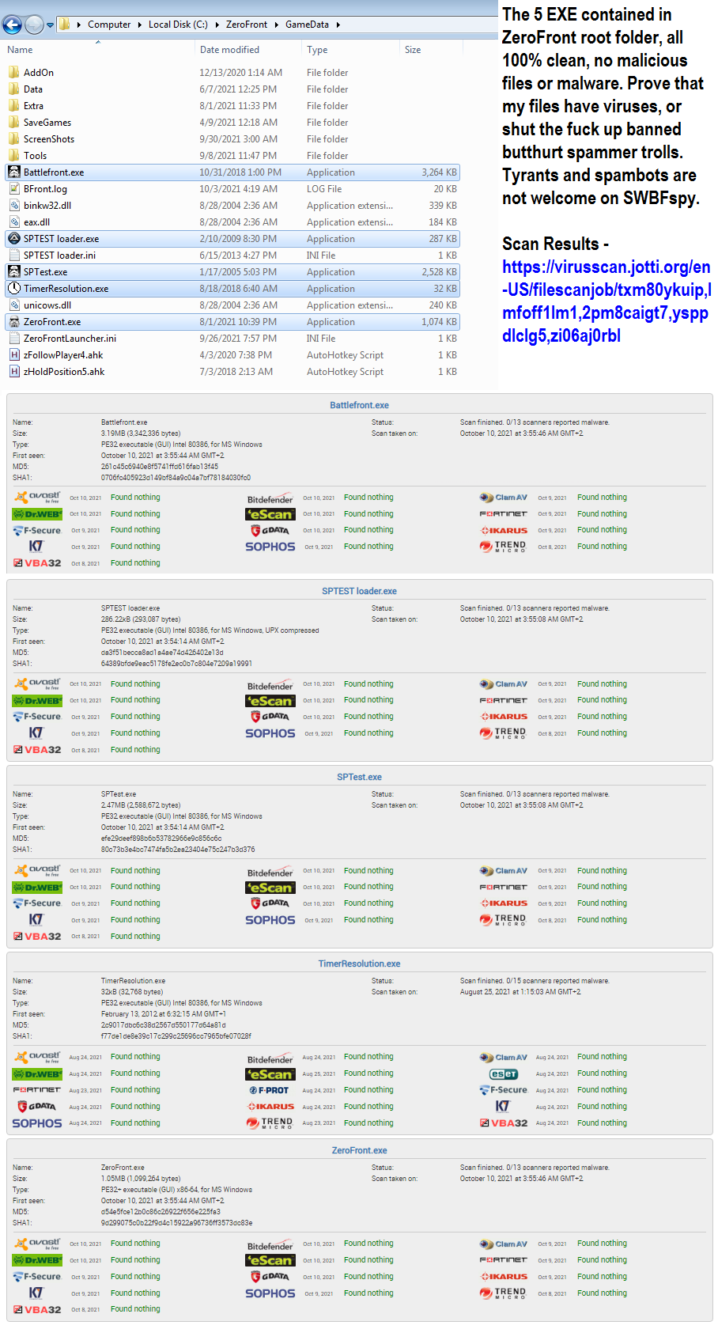Click the ESET logo in TimerResolution results
Image resolution: width=718 pixels, height=1329 pixels.
(503, 1074)
